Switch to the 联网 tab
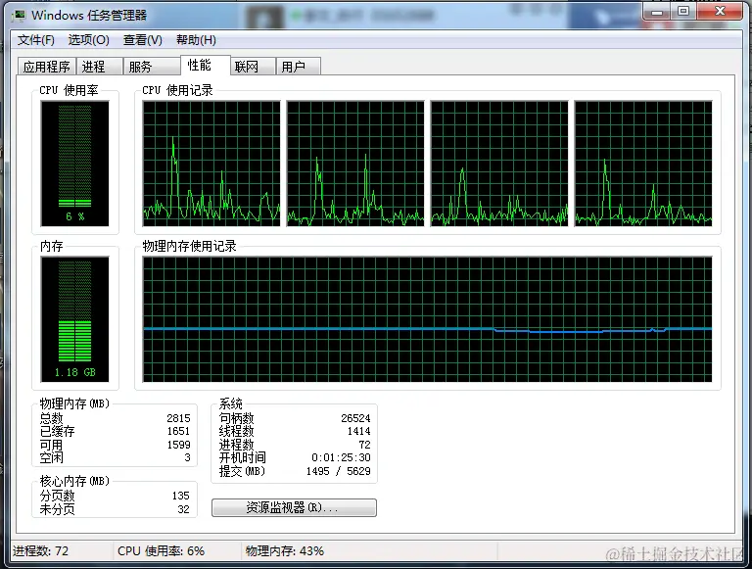752x569 pixels. [x=253, y=67]
